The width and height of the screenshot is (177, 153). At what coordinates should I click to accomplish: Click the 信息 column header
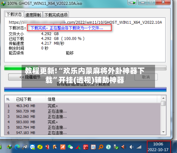pos(102,99)
